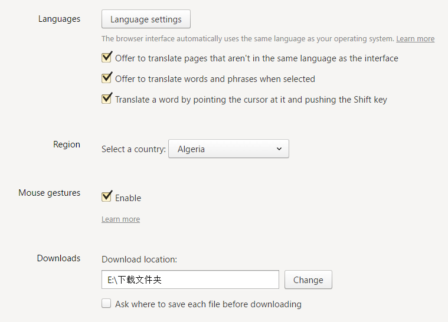Enable ask where to save each file

click(x=106, y=304)
